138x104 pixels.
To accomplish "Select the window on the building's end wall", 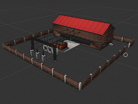I will click(104, 45).
